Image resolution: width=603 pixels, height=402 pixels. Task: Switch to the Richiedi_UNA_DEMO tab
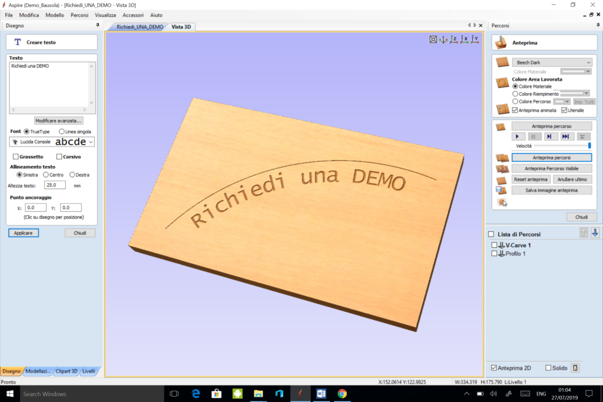click(140, 26)
